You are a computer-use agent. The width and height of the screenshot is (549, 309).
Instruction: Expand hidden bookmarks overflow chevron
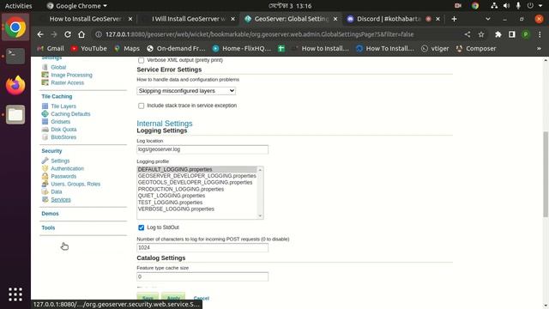pyautogui.click(x=539, y=48)
